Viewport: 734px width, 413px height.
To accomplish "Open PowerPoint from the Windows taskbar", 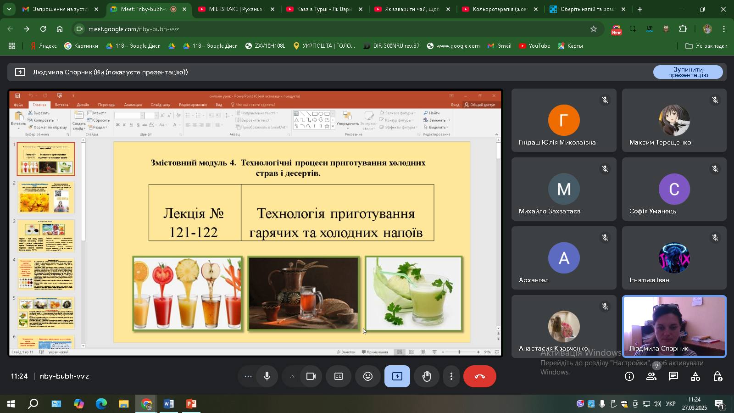I will (x=191, y=404).
